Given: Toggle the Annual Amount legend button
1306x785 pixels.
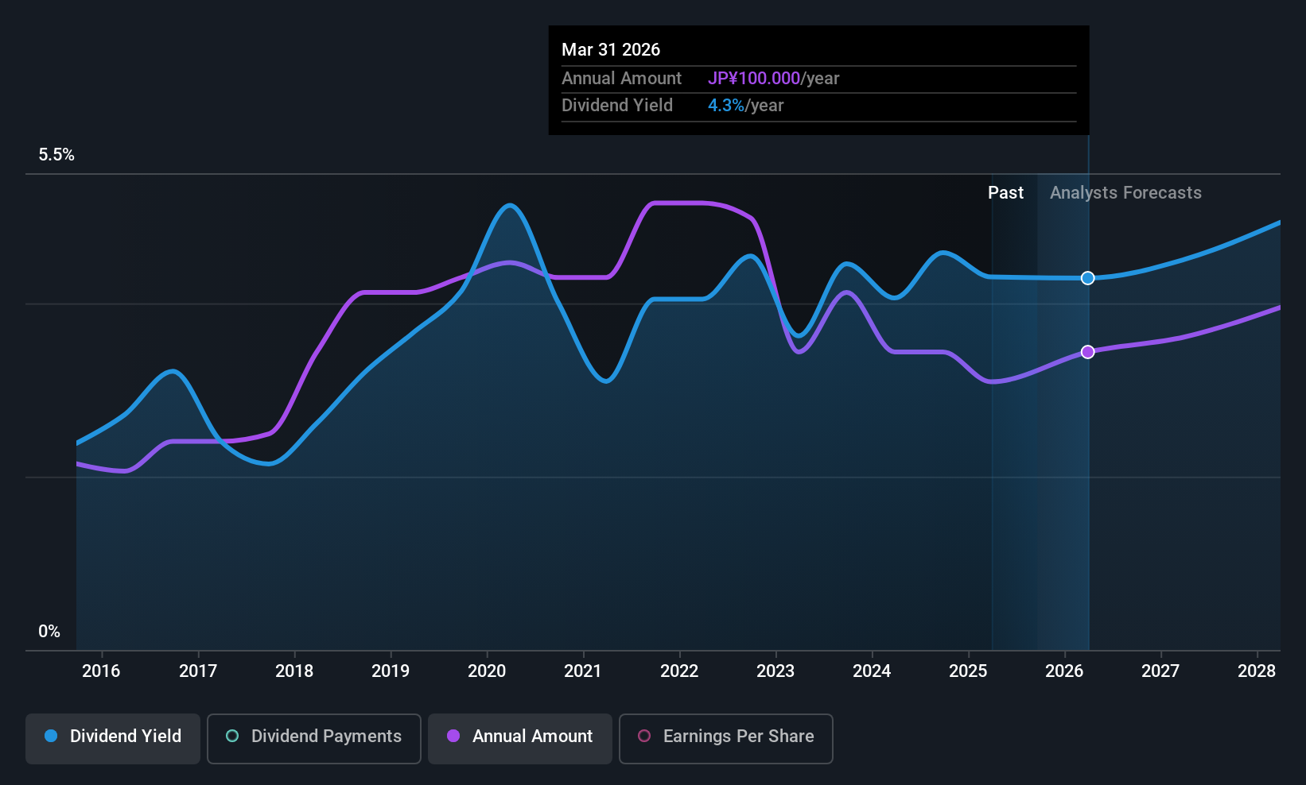Looking at the screenshot, I should click(520, 739).
